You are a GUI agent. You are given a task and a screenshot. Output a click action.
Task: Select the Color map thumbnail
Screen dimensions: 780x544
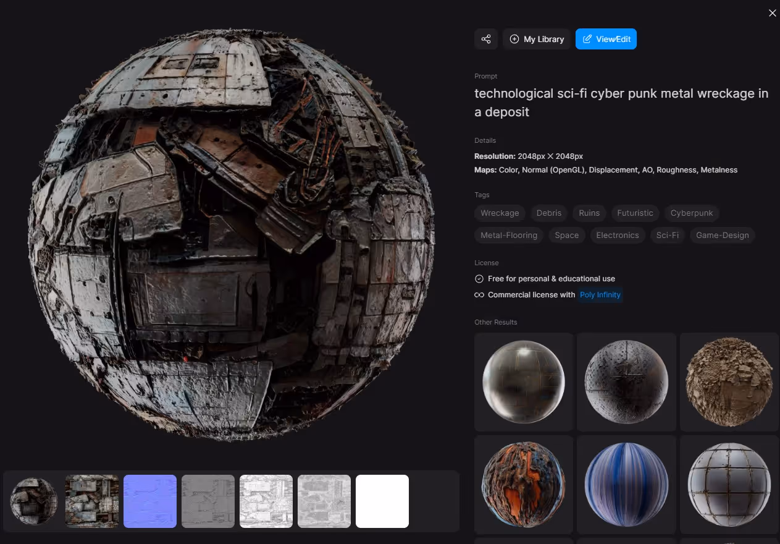point(91,501)
